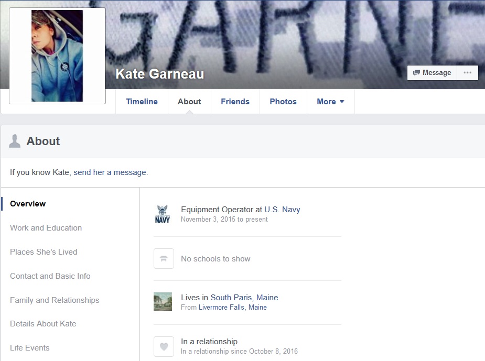Select Work and Education in sidebar
Viewport: 485px width, 361px height.
point(46,228)
